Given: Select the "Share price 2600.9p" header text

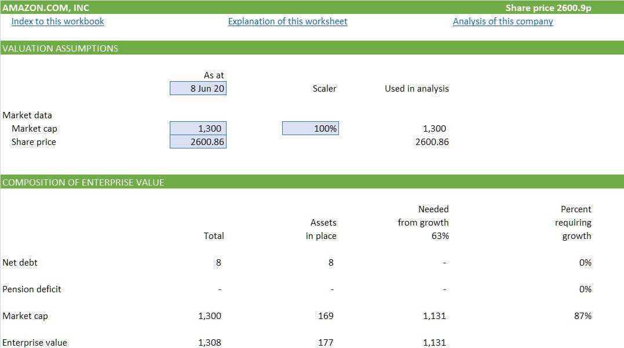Looking at the screenshot, I should coord(548,8).
